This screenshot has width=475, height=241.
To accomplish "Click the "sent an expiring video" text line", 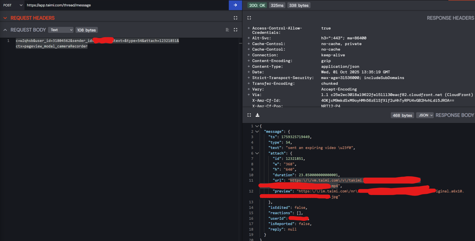I will click(x=312, y=148).
